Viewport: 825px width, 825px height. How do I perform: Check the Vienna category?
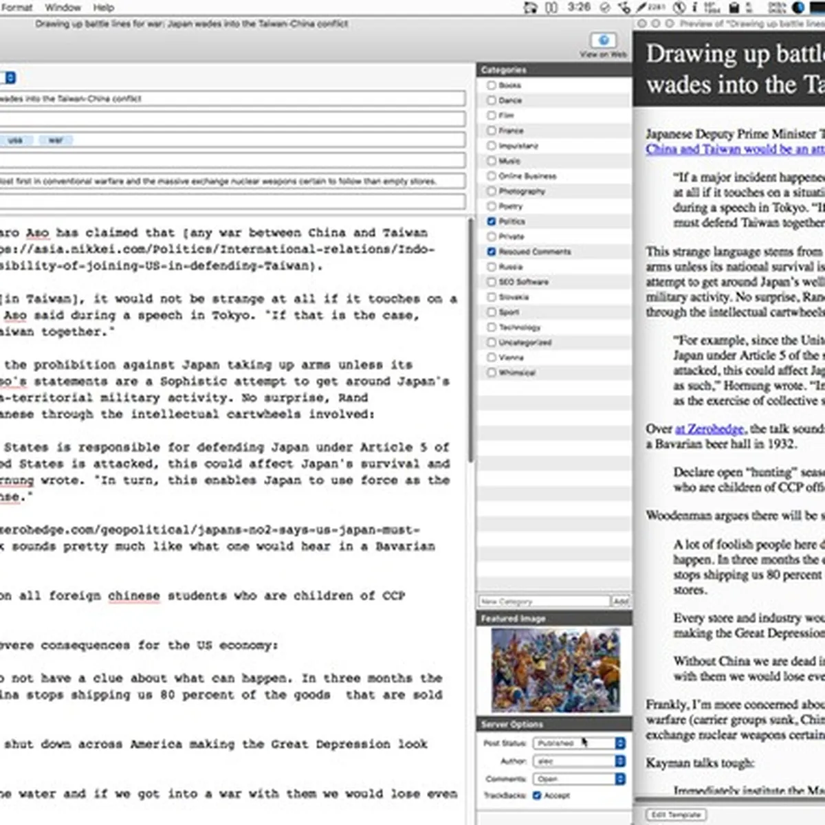point(491,357)
